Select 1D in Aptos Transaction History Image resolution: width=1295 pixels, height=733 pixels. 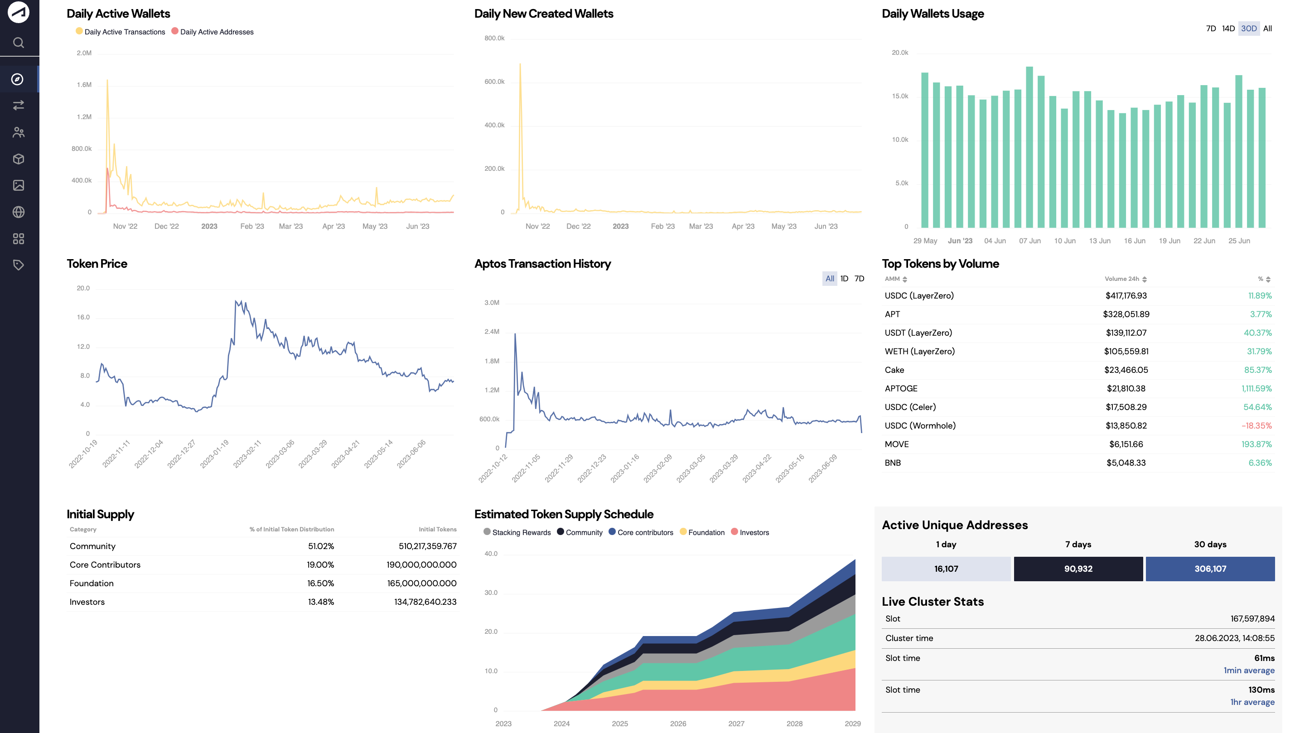[844, 279]
